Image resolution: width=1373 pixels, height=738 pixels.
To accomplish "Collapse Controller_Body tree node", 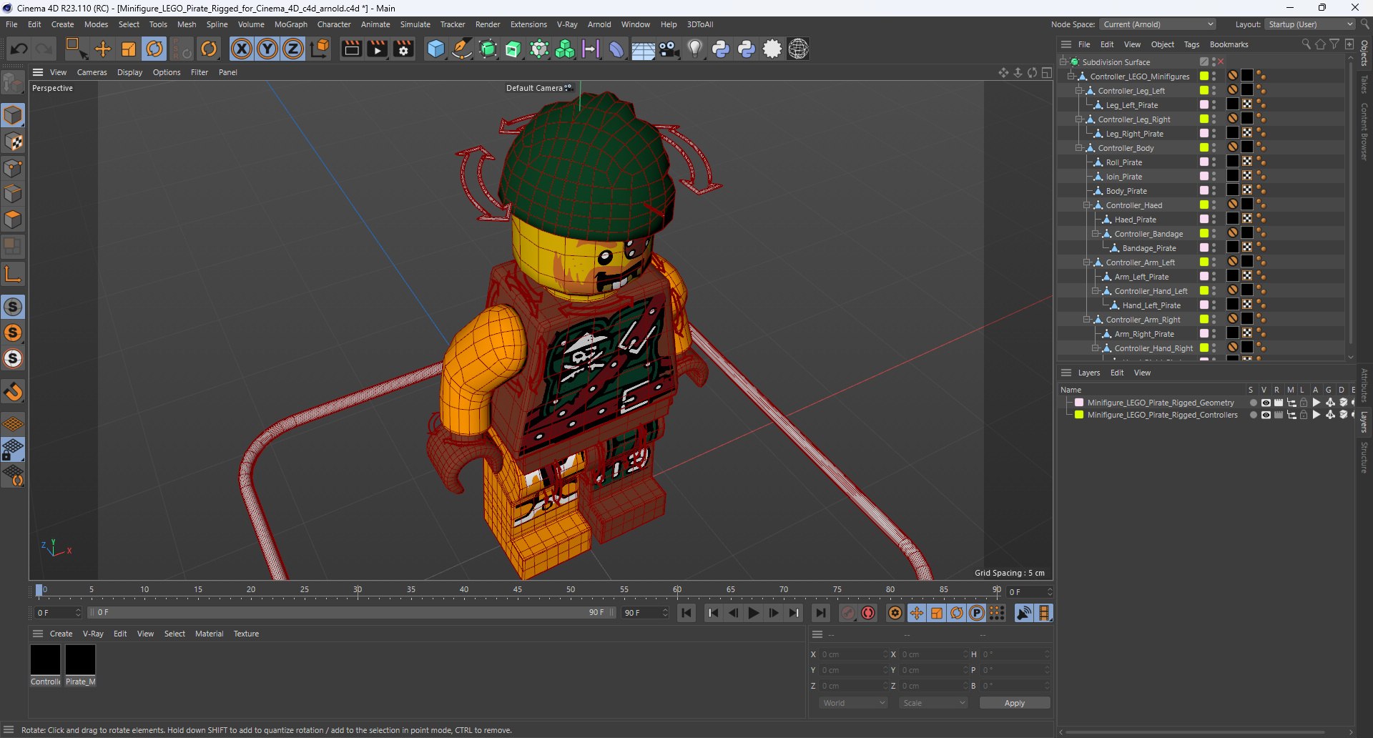I will (1078, 148).
